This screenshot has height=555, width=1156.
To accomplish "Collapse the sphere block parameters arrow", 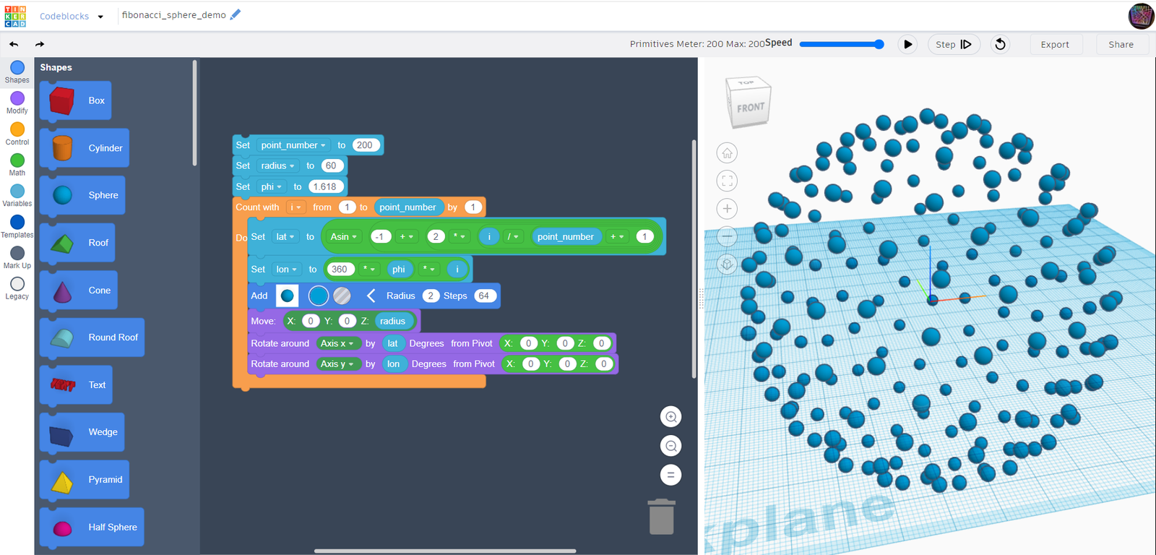I will click(371, 296).
